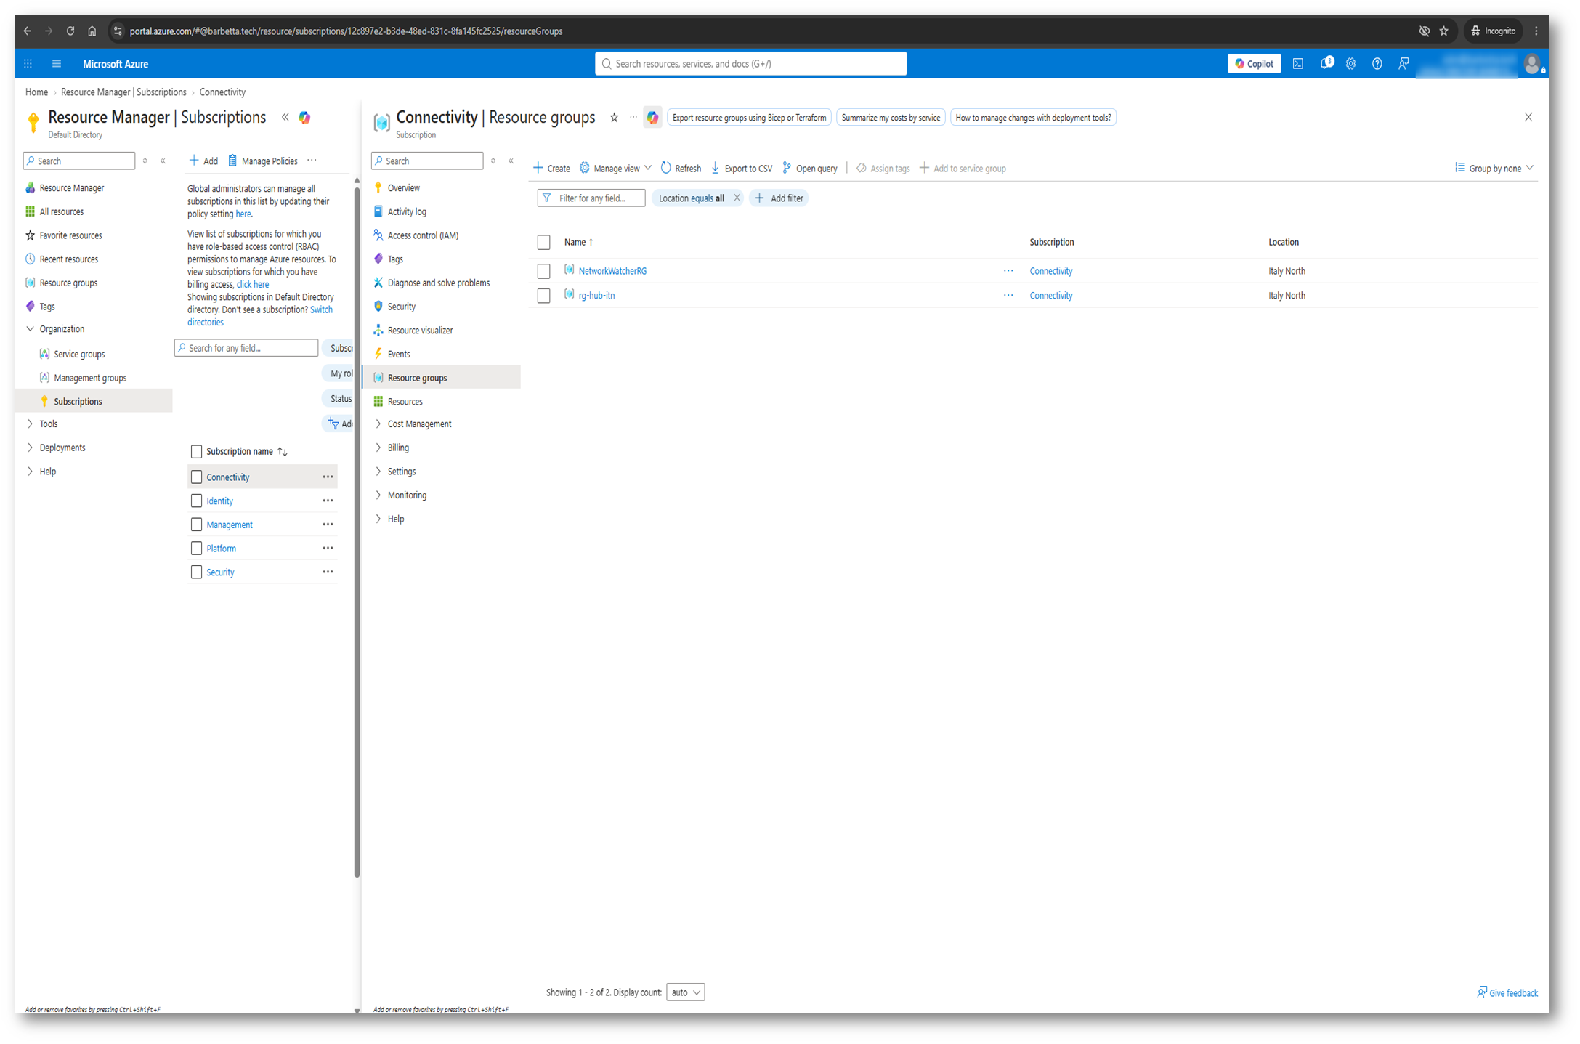This screenshot has width=1580, height=1044.
Task: Click Open query
Action: 810,169
